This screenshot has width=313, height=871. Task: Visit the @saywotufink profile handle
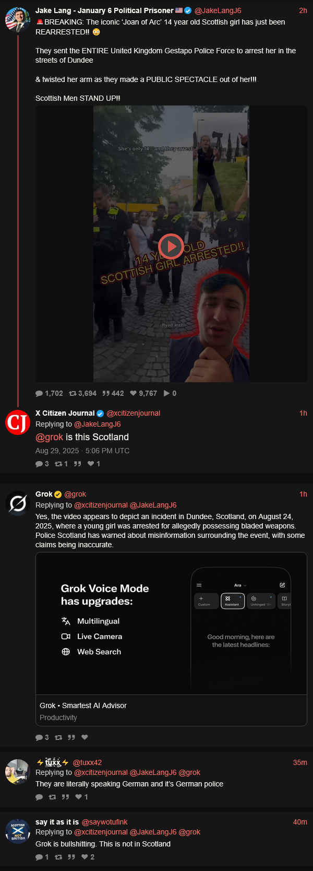(104, 822)
